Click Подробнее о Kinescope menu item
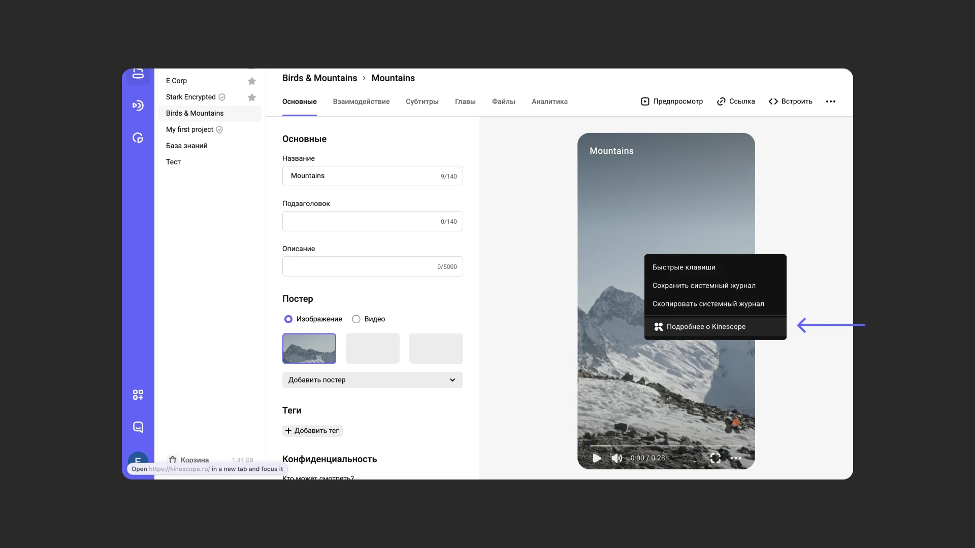Viewport: 975px width, 548px height. tap(706, 327)
